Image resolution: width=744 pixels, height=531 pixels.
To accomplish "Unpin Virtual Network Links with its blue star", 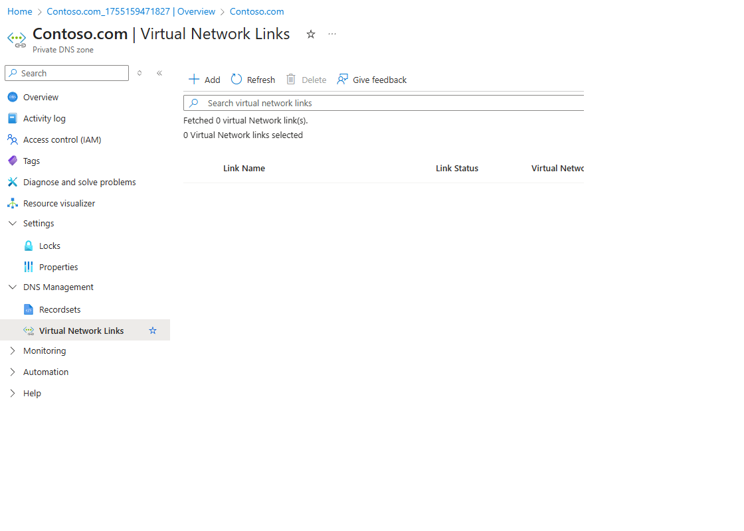I will 153,331.
